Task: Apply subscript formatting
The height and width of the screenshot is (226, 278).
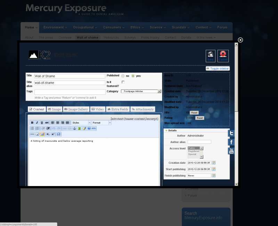Action: [48, 134]
